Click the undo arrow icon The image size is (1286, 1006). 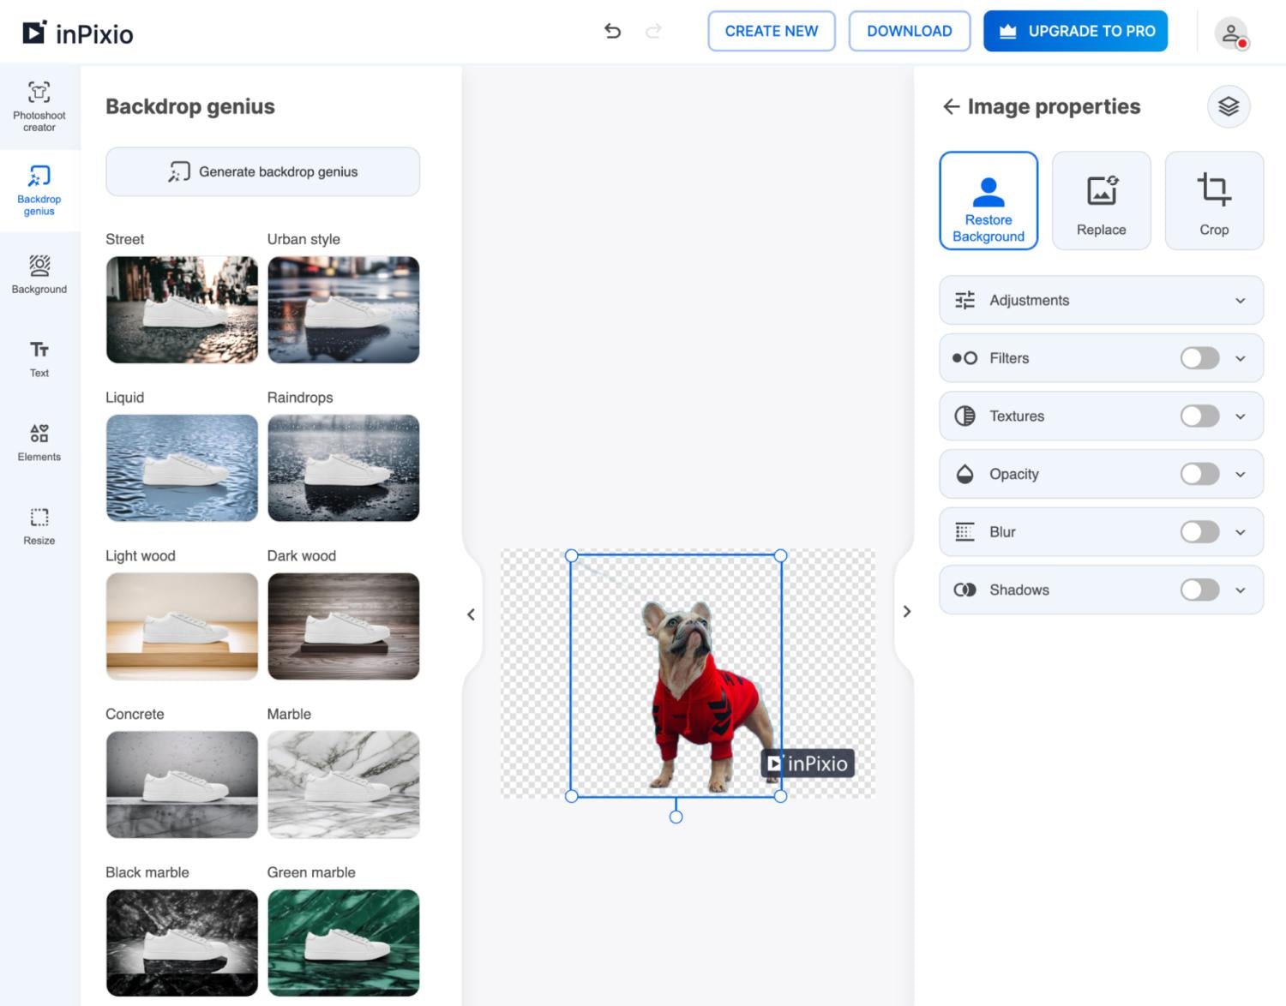(x=612, y=32)
